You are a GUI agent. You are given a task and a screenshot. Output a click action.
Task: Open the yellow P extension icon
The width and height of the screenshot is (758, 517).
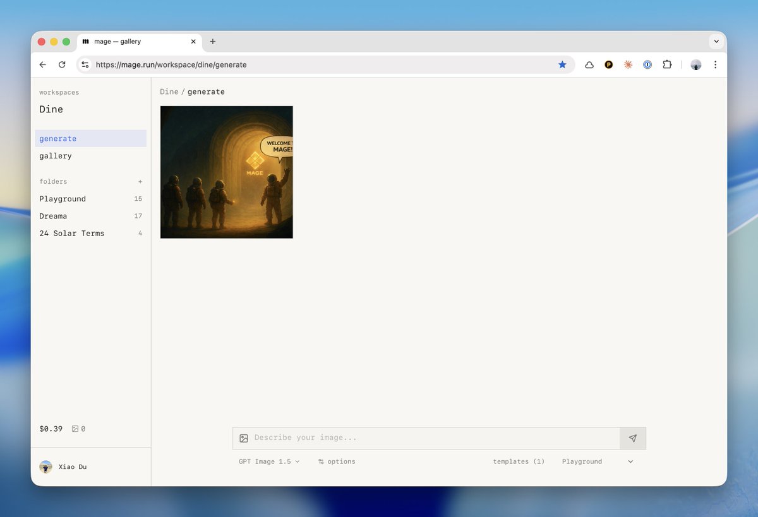[x=609, y=64]
